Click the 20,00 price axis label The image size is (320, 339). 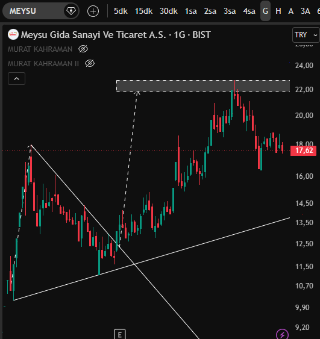[x=304, y=116]
